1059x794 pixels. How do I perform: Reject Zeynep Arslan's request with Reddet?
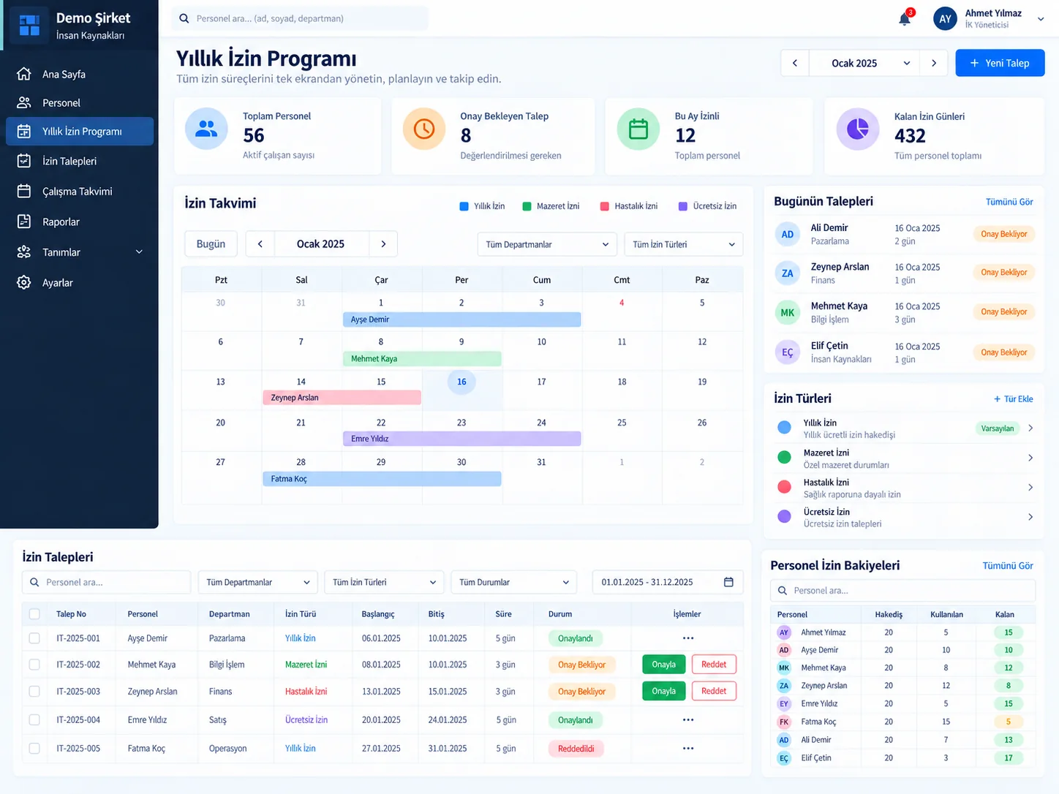pos(714,691)
